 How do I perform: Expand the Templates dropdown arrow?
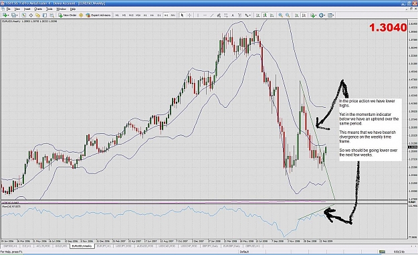point(334,15)
